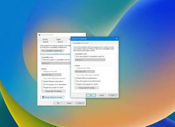Click shield icon on Change settings for all users
This screenshot has width=175, height=127.
43,97
